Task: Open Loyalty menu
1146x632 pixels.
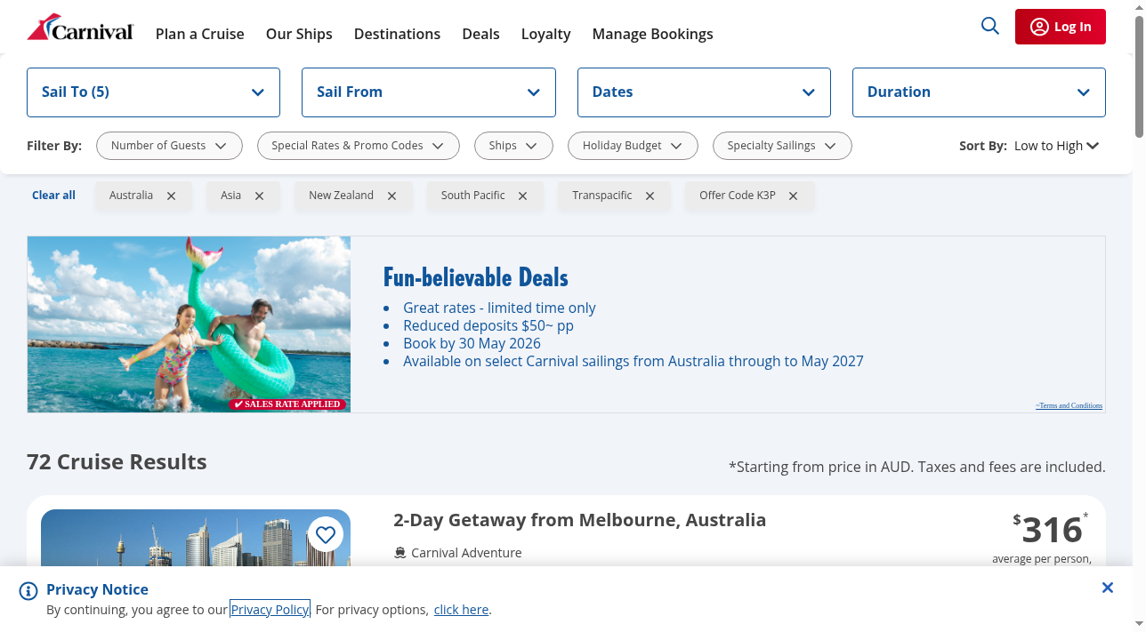Action: click(545, 34)
